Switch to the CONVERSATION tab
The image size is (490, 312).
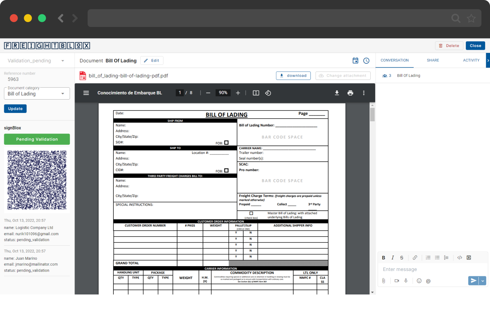(x=395, y=60)
